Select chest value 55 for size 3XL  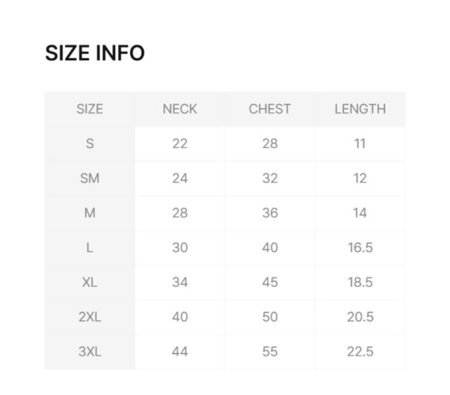[x=270, y=352]
